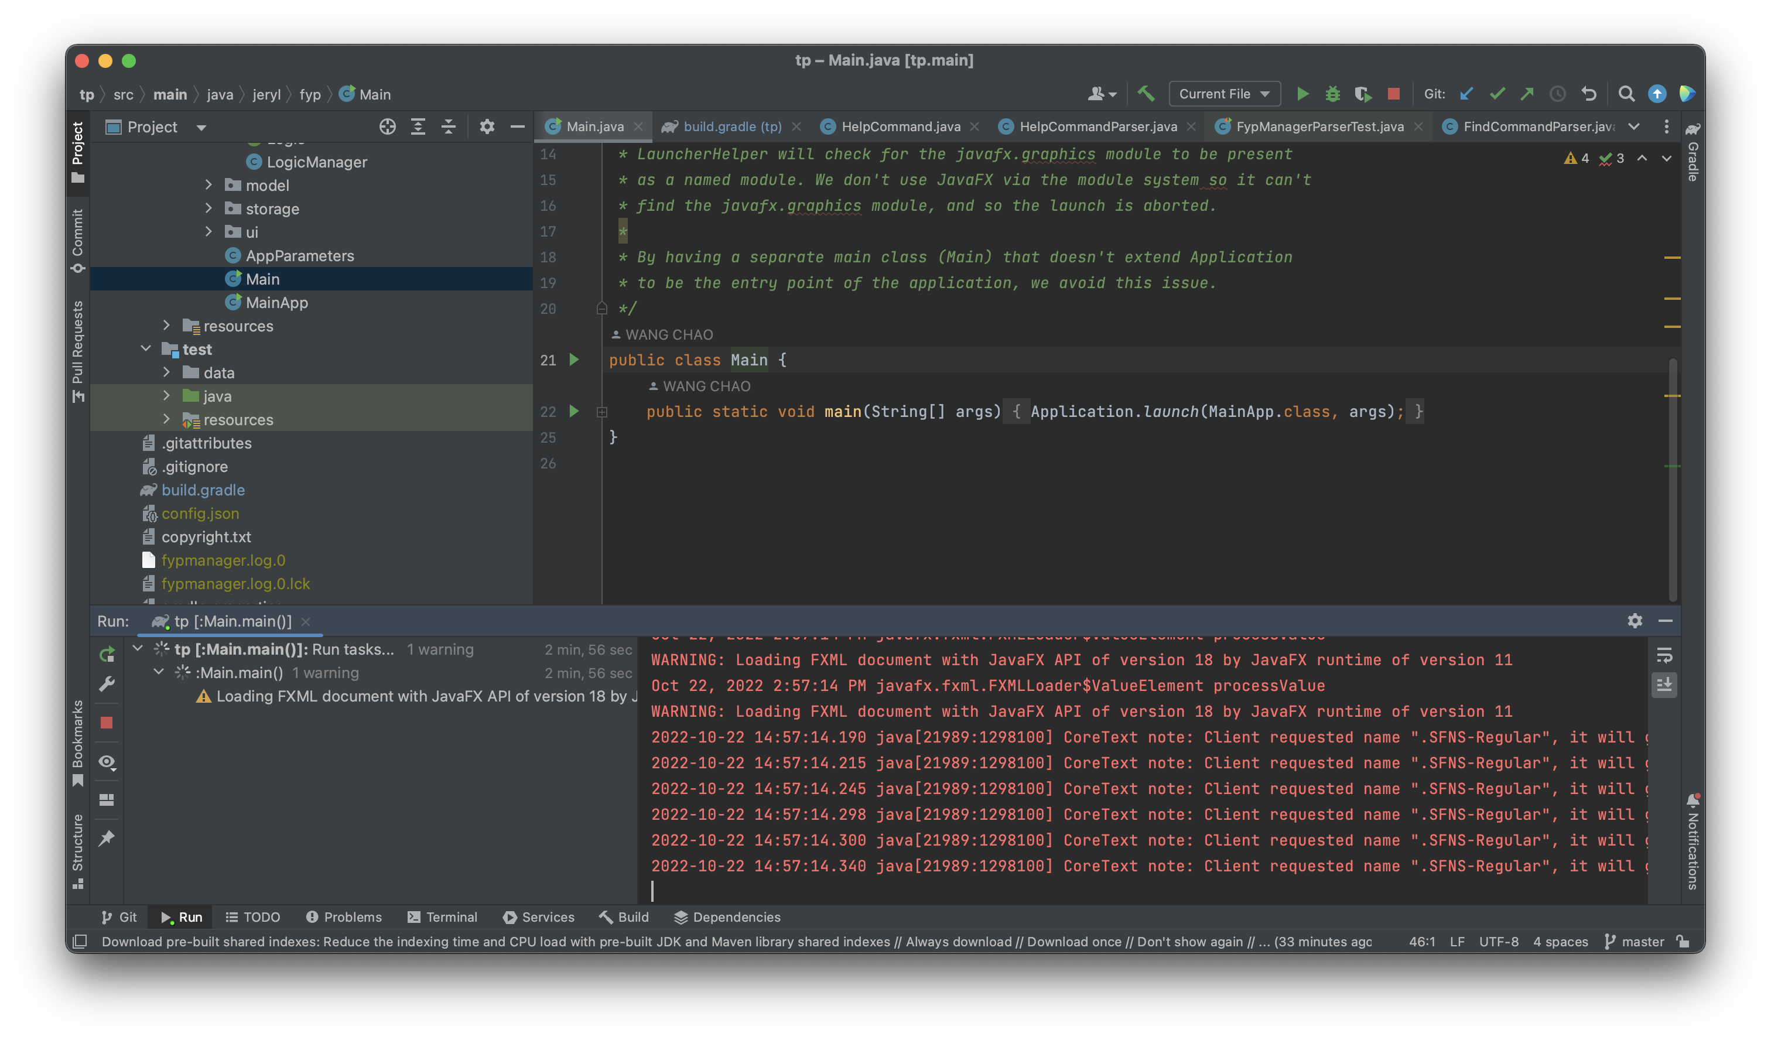Expand the model folder in project tree
This screenshot has width=1771, height=1040.
click(x=208, y=185)
